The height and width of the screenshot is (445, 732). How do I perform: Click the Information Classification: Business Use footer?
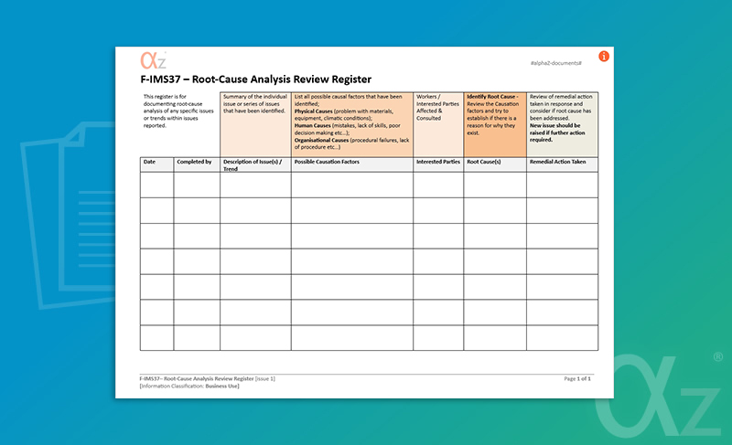[x=189, y=386]
